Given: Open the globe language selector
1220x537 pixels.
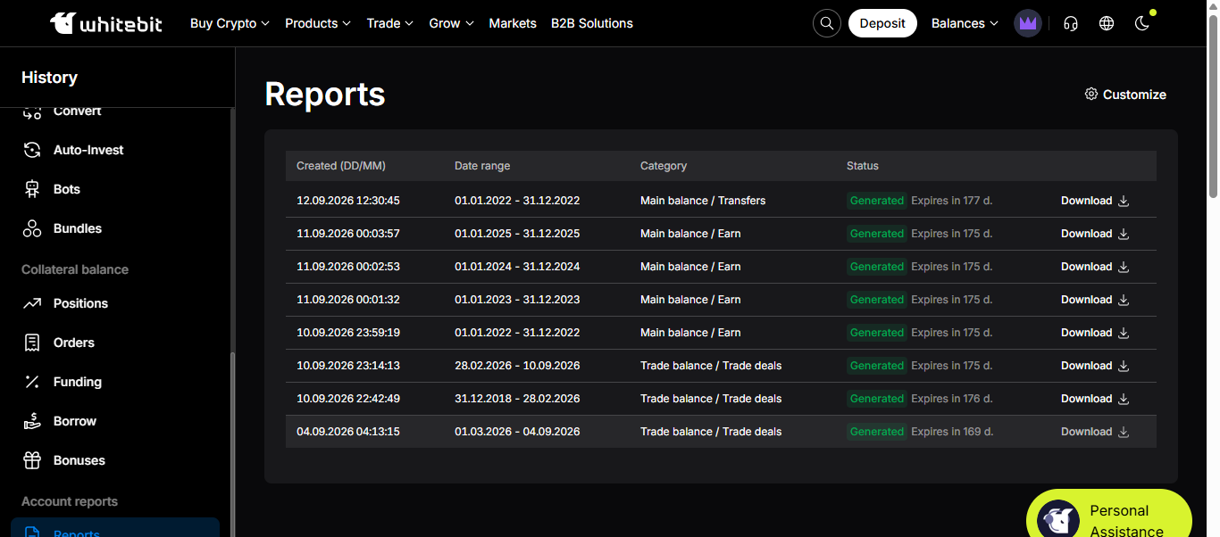Looking at the screenshot, I should tap(1107, 23).
